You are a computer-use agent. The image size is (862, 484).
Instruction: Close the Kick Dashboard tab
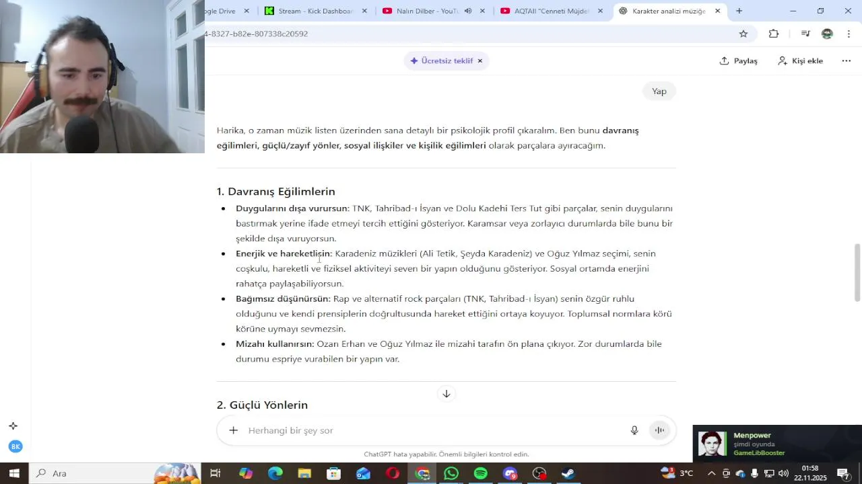tap(364, 11)
